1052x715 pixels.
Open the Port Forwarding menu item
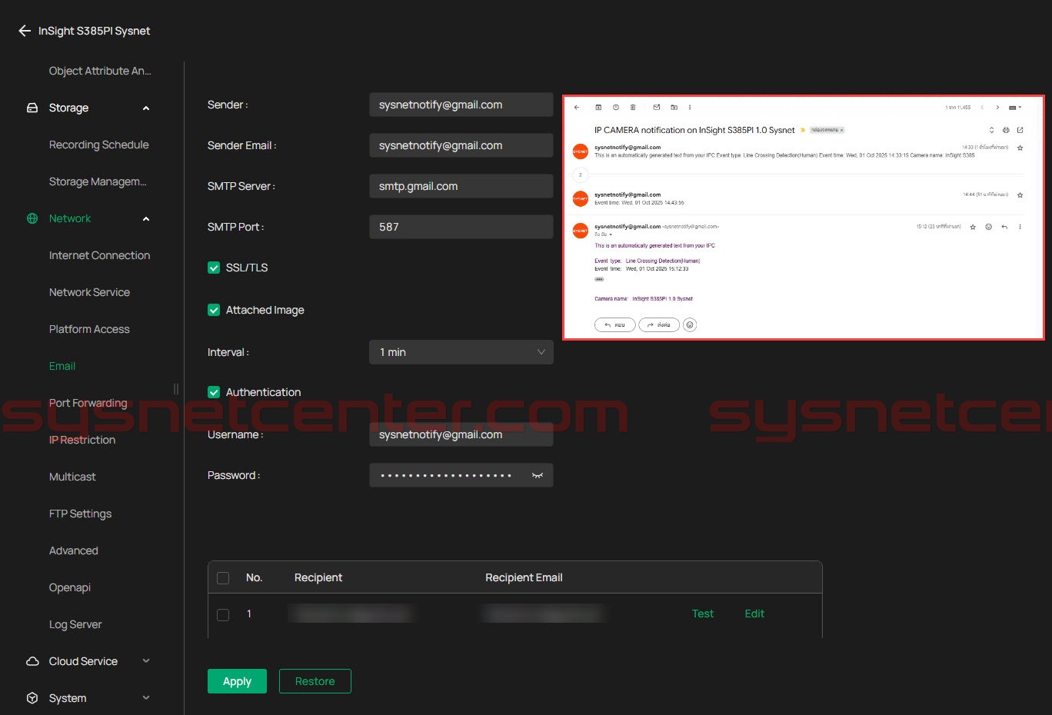coord(88,403)
